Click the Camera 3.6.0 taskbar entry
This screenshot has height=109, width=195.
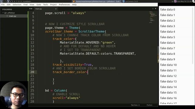pyautogui.click(x=130, y=1)
